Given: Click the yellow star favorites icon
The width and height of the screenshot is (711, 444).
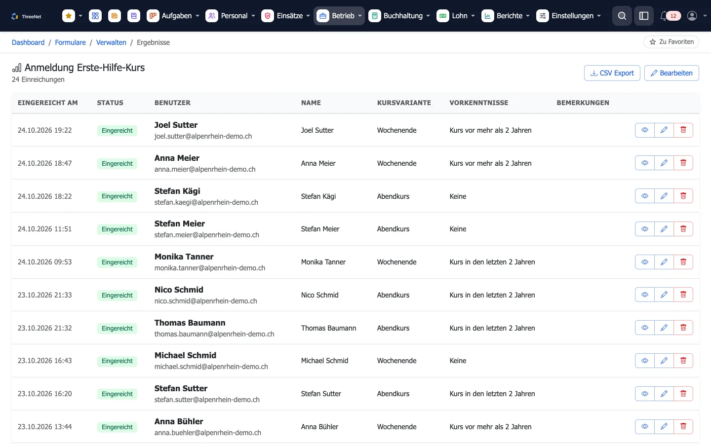Looking at the screenshot, I should click(x=69, y=16).
